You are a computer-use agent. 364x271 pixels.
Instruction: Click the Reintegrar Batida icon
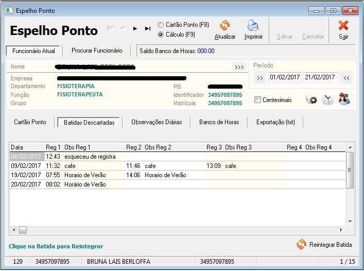tap(301, 245)
